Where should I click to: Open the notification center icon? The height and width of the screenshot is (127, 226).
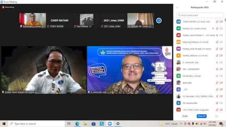221,124
